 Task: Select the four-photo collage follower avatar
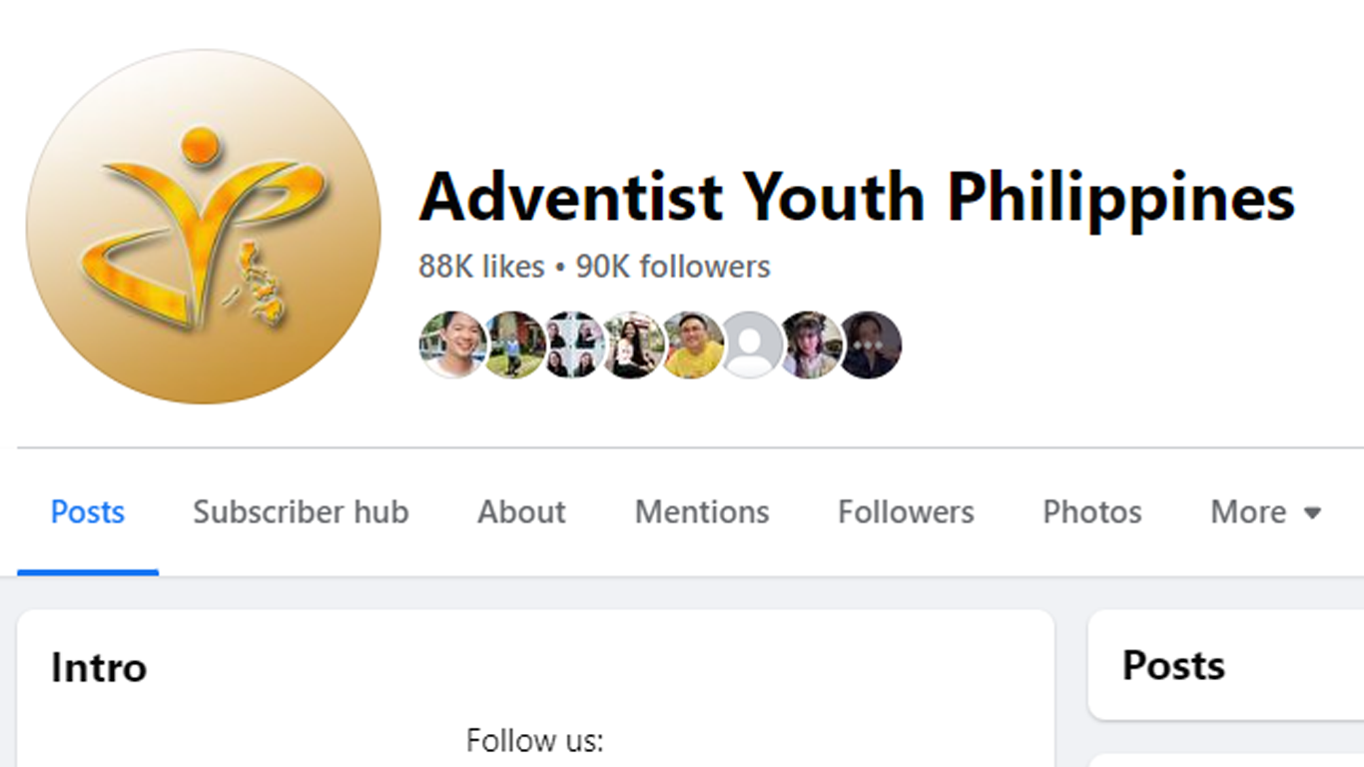click(572, 345)
